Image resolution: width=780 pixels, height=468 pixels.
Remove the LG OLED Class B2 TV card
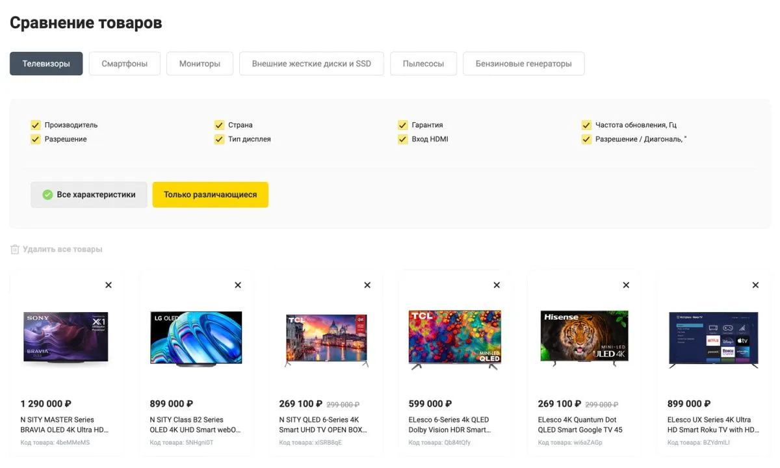point(238,285)
